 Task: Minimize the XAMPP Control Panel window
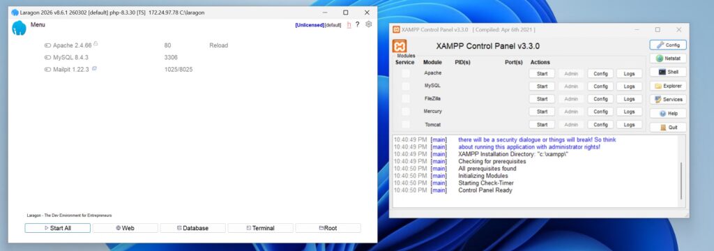(637, 29)
